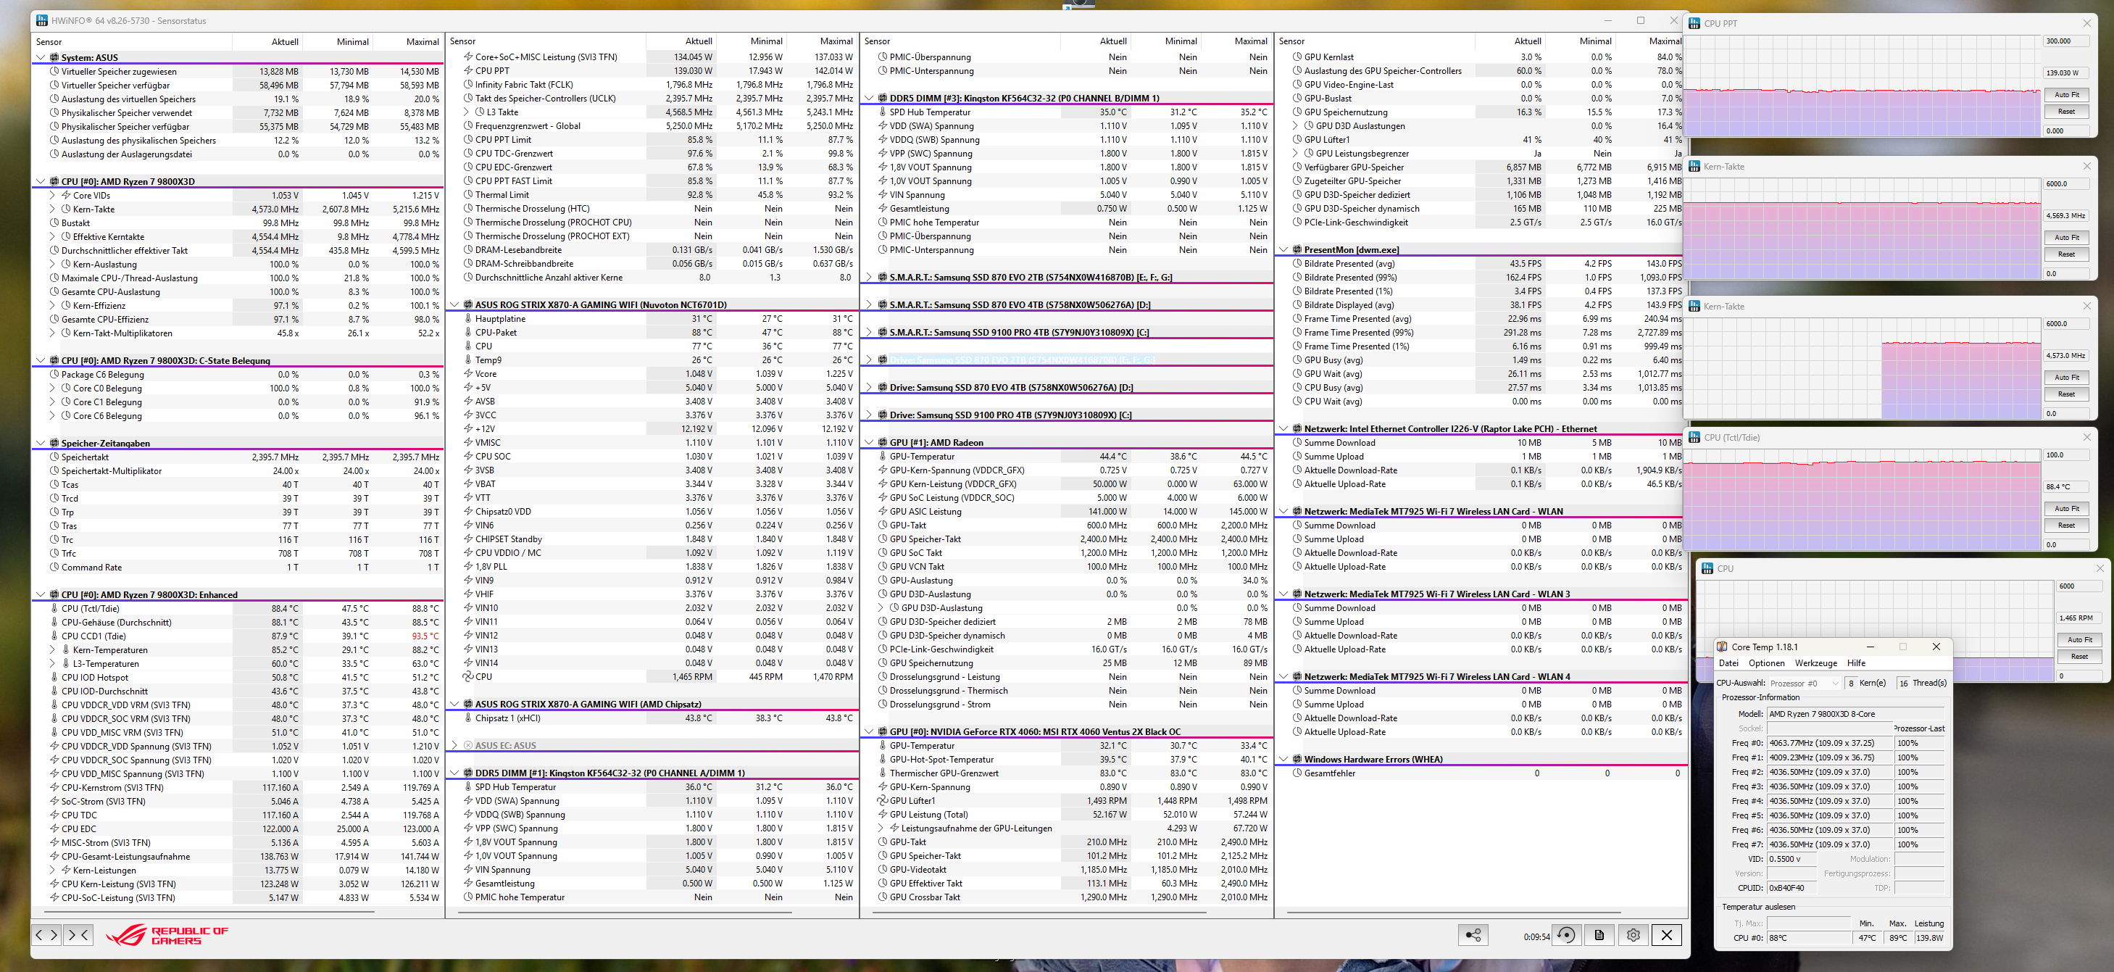Viewport: 2114px width, 972px height.
Task: Open the CPU-Auswahl Prozessor #0 dropdown
Action: point(1804,683)
